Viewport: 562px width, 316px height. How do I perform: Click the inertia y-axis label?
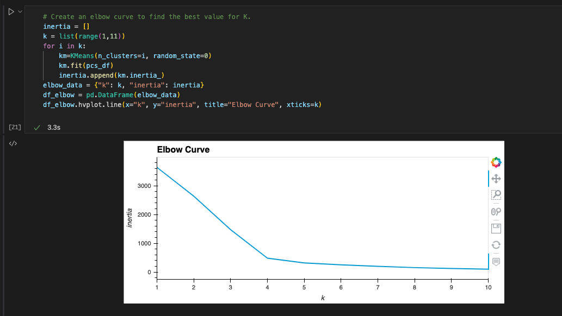pyautogui.click(x=129, y=218)
